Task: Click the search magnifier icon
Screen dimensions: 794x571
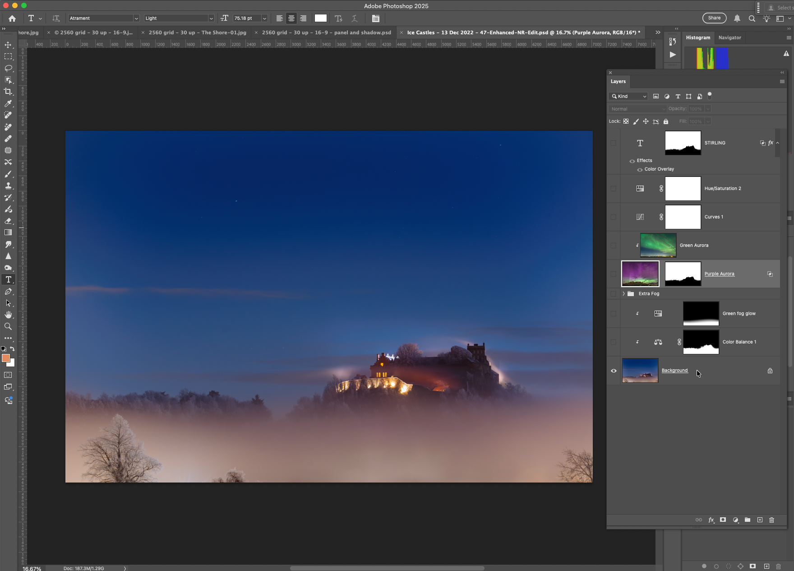Action: pyautogui.click(x=752, y=19)
